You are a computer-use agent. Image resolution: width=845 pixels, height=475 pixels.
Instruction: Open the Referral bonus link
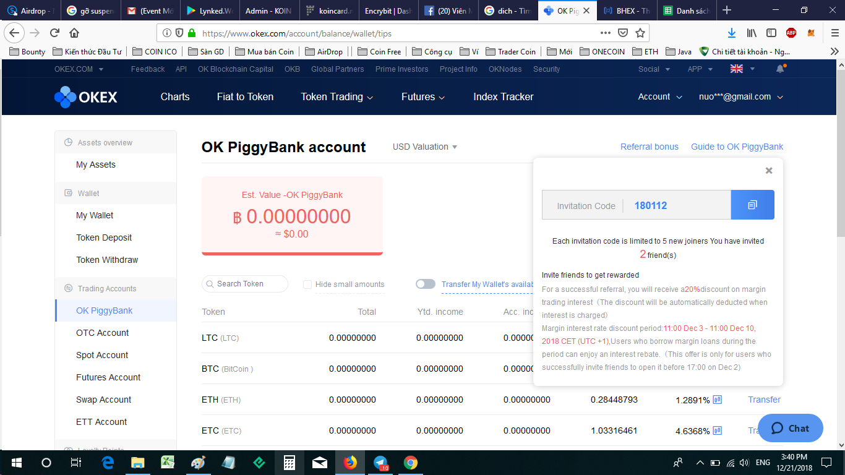650,147
